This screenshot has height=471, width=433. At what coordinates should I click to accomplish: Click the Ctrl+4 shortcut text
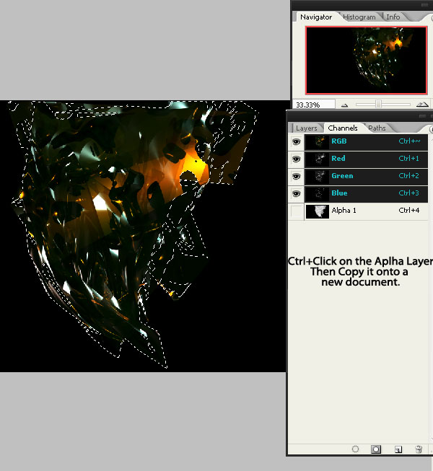pyautogui.click(x=408, y=211)
